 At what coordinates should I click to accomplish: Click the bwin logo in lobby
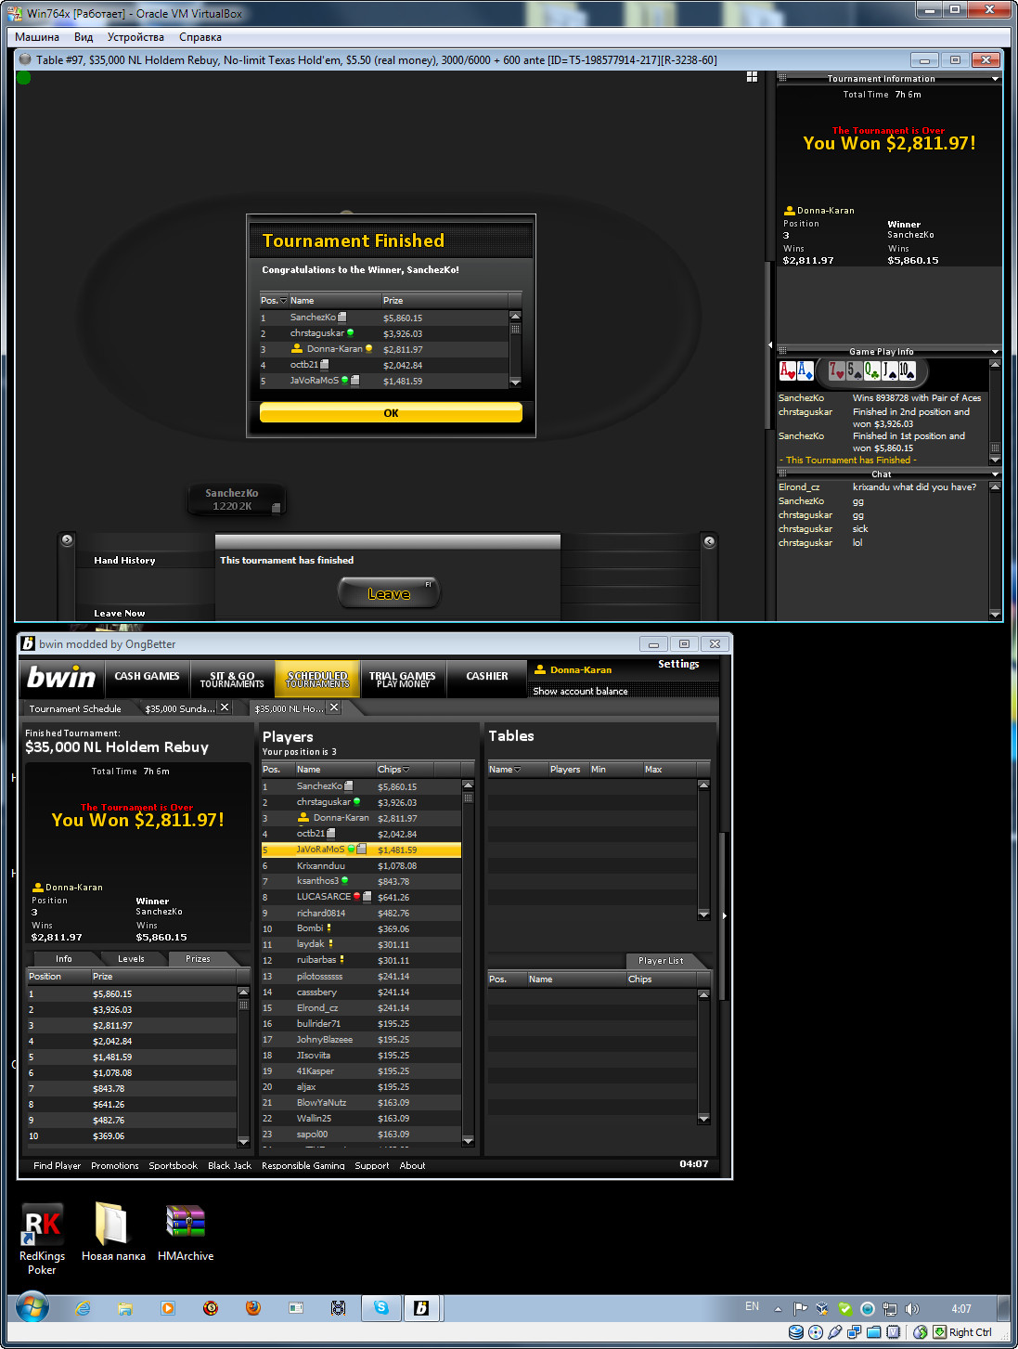[61, 678]
